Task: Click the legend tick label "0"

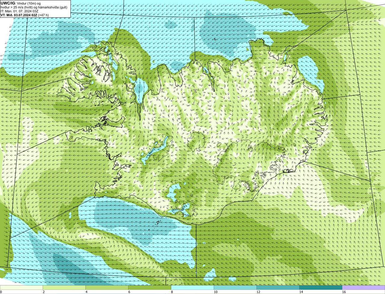Action: tap(1, 292)
